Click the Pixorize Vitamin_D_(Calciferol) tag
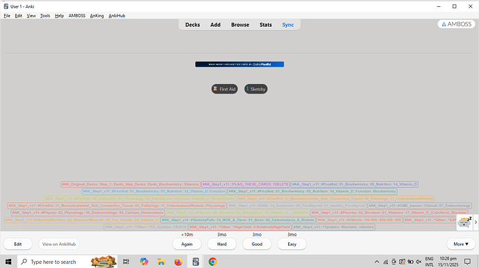The width and height of the screenshot is (479, 268). (389, 213)
